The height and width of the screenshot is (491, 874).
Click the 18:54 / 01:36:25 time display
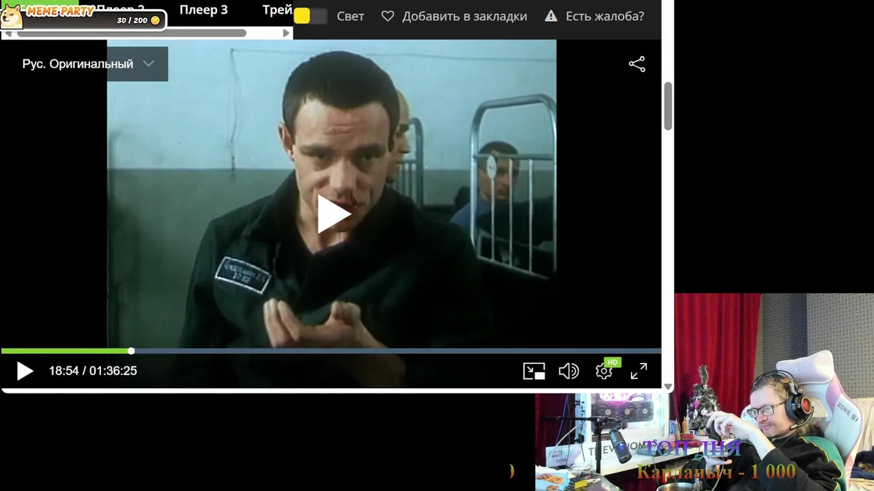93,371
